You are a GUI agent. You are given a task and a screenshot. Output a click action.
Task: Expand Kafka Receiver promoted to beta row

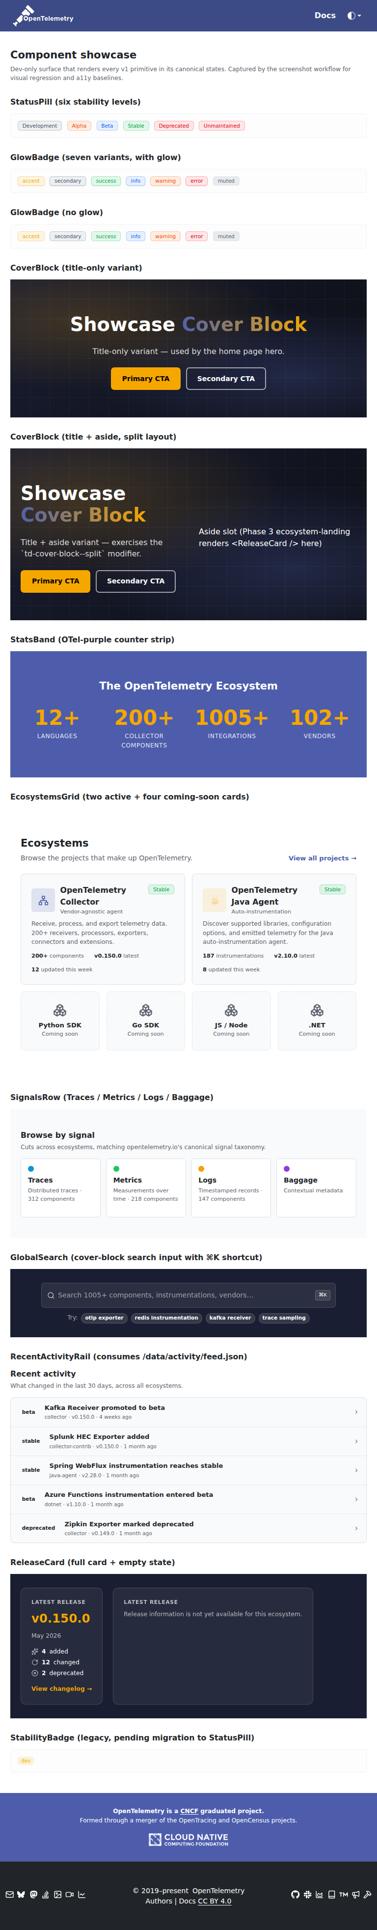[188, 1411]
